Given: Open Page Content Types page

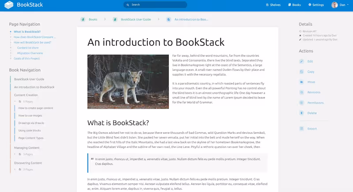Looking at the screenshot, I should click(31, 138).
